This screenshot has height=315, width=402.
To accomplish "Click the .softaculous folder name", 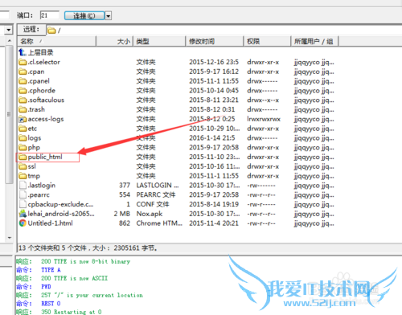I will 46,100.
